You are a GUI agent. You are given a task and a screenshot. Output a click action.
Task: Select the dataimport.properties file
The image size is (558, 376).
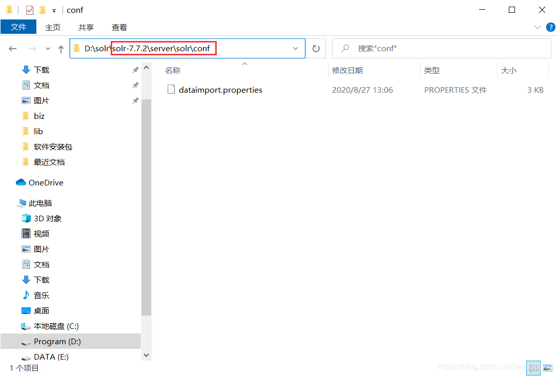click(x=220, y=90)
